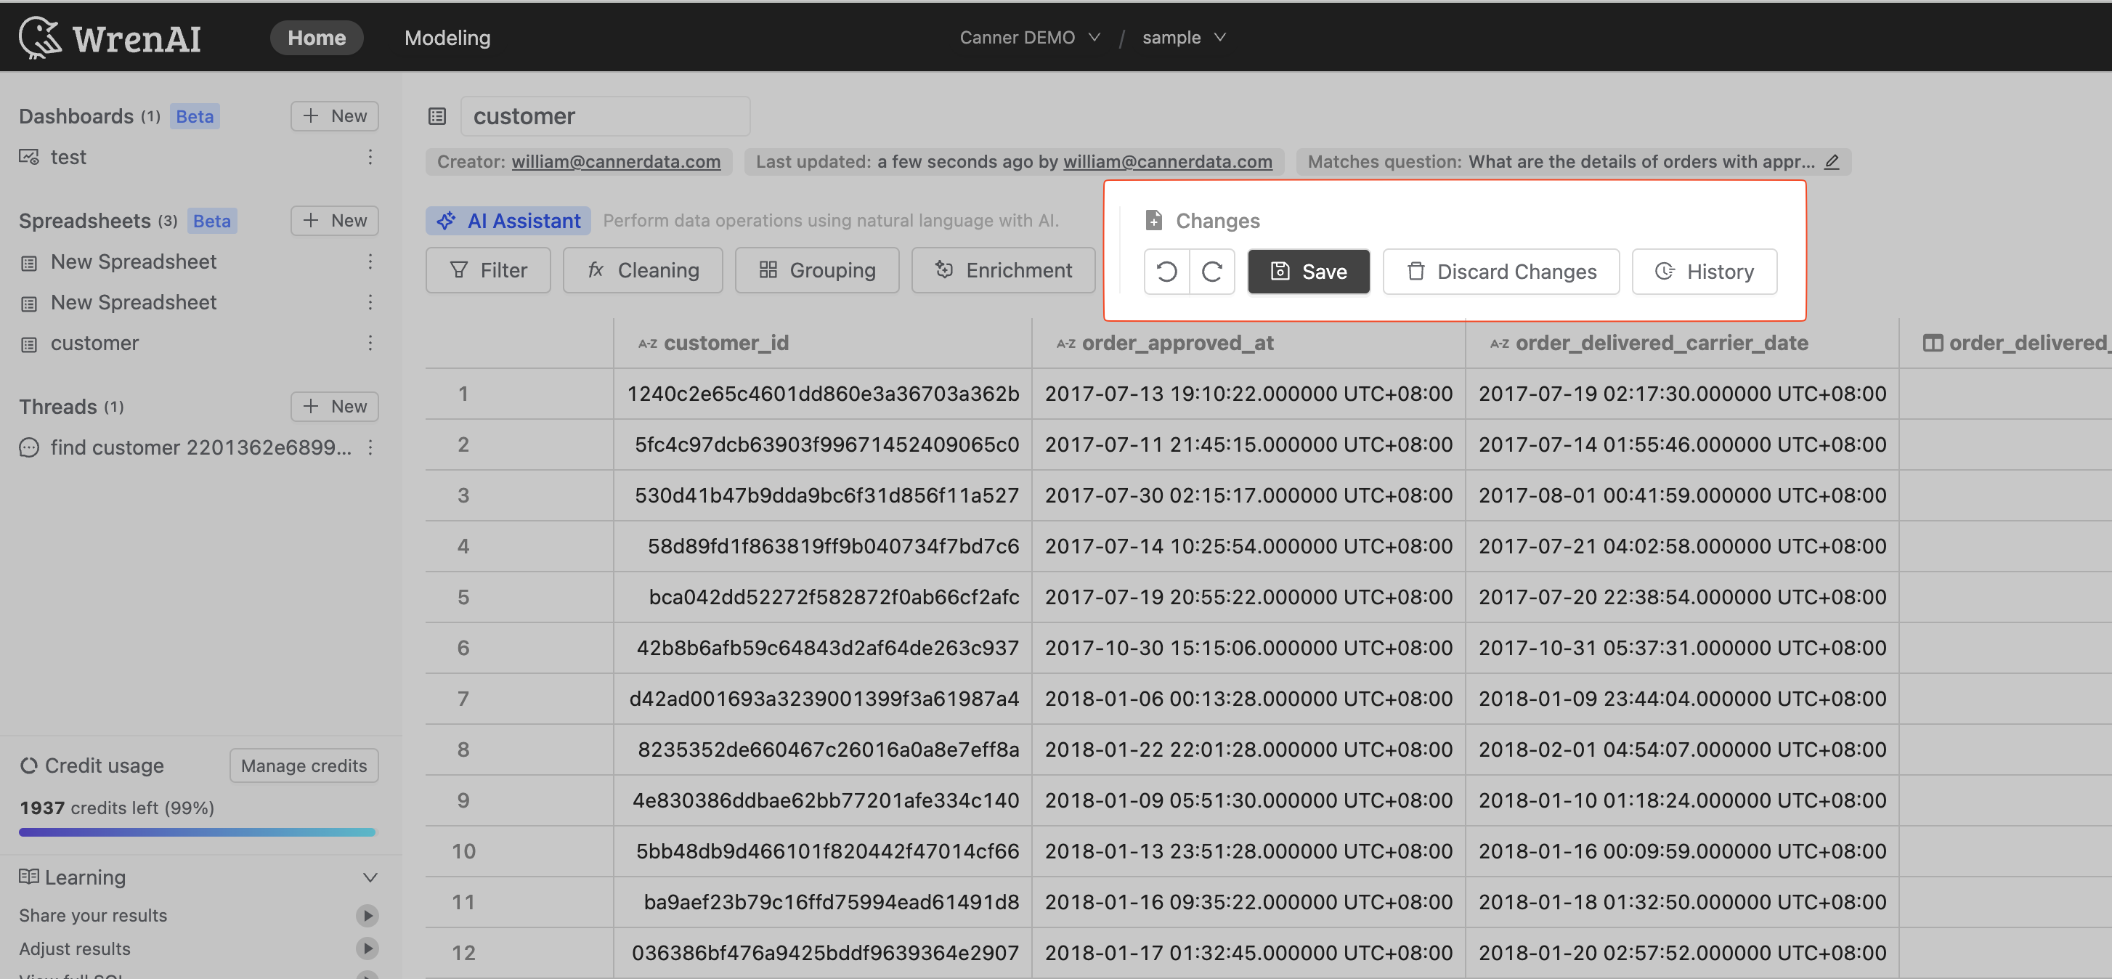This screenshot has height=979, width=2112.
Task: Open the find customer thread
Action: pos(201,447)
